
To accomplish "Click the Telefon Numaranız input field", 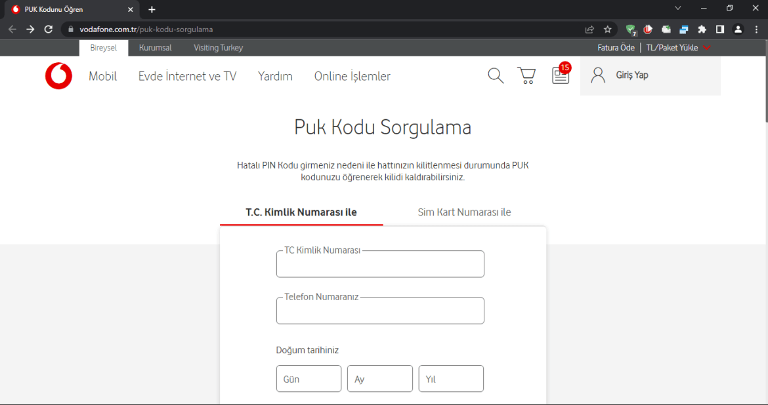I will [x=380, y=312].
